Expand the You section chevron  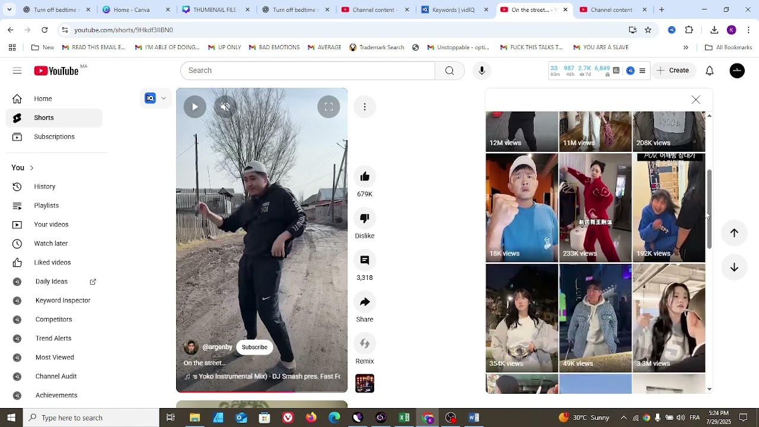point(31,168)
